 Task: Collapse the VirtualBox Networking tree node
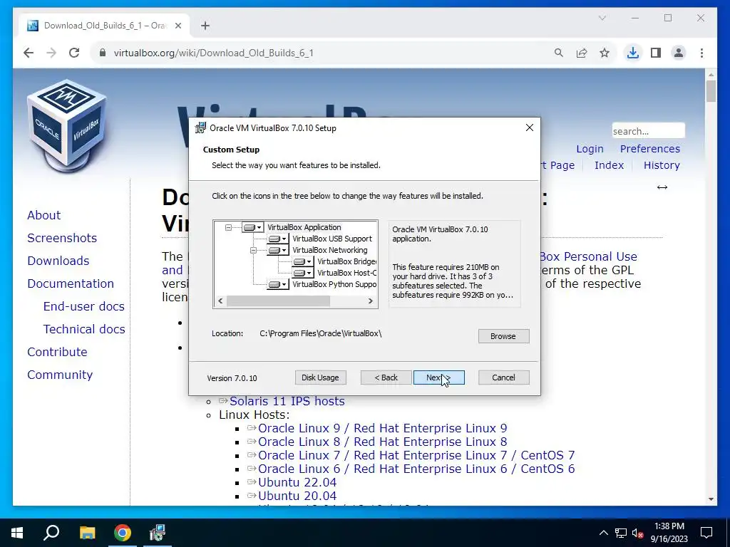pos(253,250)
